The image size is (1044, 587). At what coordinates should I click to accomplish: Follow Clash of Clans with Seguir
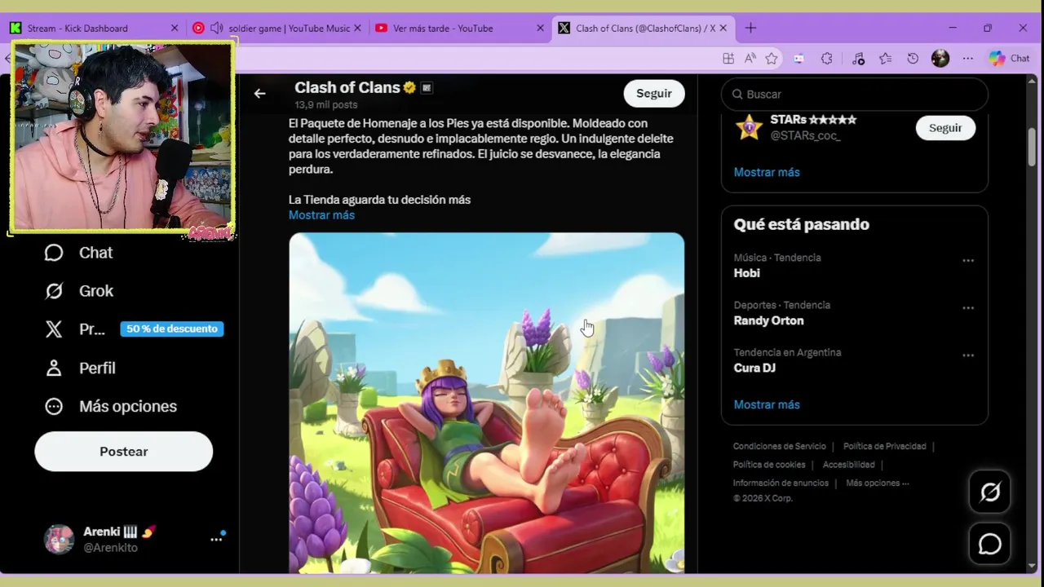click(x=654, y=94)
